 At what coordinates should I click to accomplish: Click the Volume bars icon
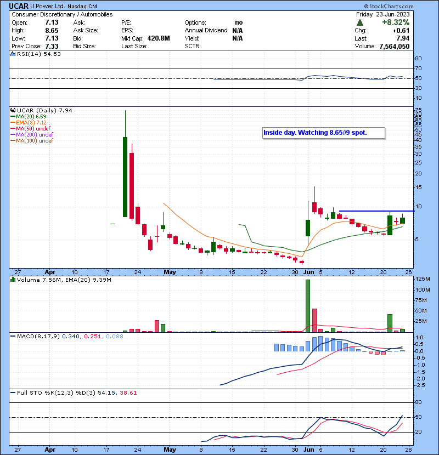pyautogui.click(x=13, y=280)
